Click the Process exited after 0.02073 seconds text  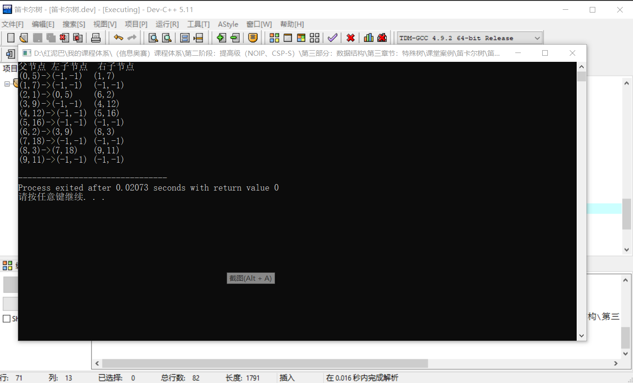pyautogui.click(x=148, y=188)
